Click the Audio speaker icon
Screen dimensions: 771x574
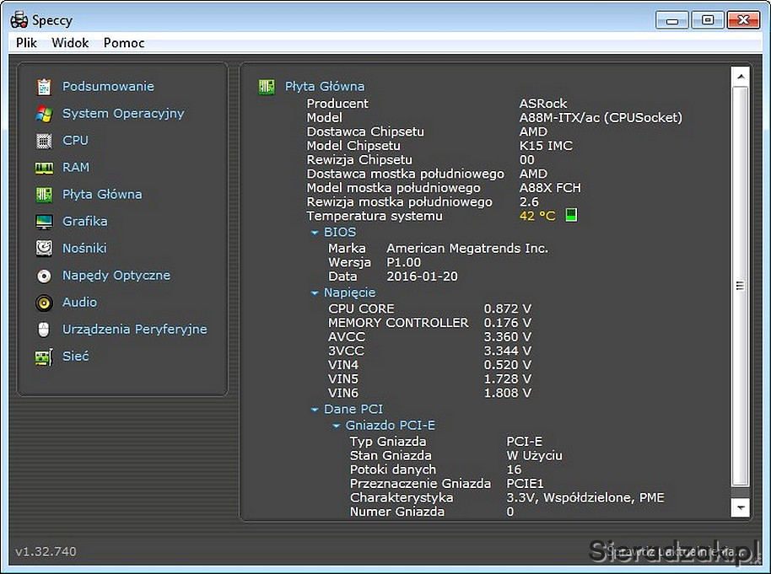tap(44, 303)
